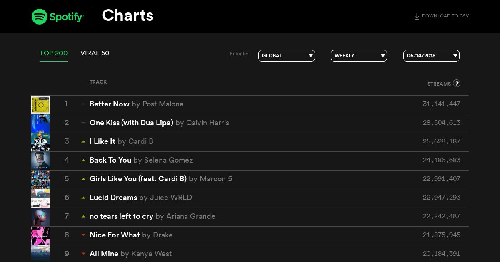
Task: Click the download arrow icon beside CSV
Action: (x=417, y=17)
